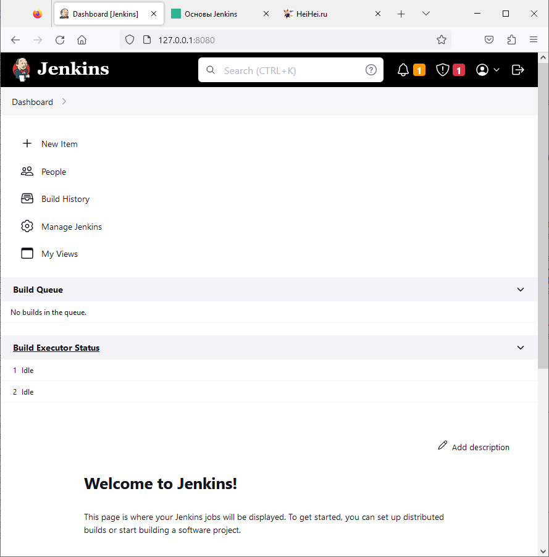This screenshot has height=557, width=549.
Task: Open the tracking protection shield in address bar
Action: [130, 40]
